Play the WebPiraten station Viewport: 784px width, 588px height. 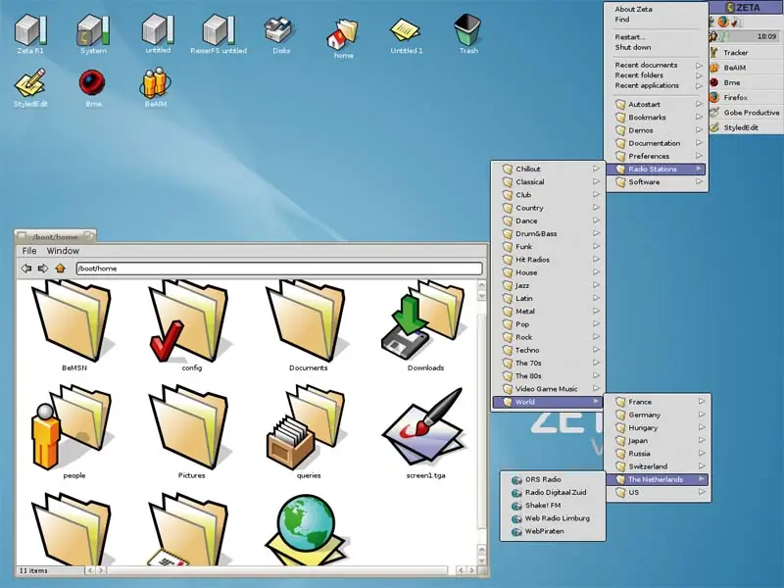553,531
